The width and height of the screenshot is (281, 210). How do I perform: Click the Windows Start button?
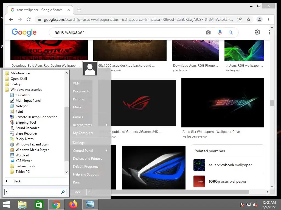[7, 205]
